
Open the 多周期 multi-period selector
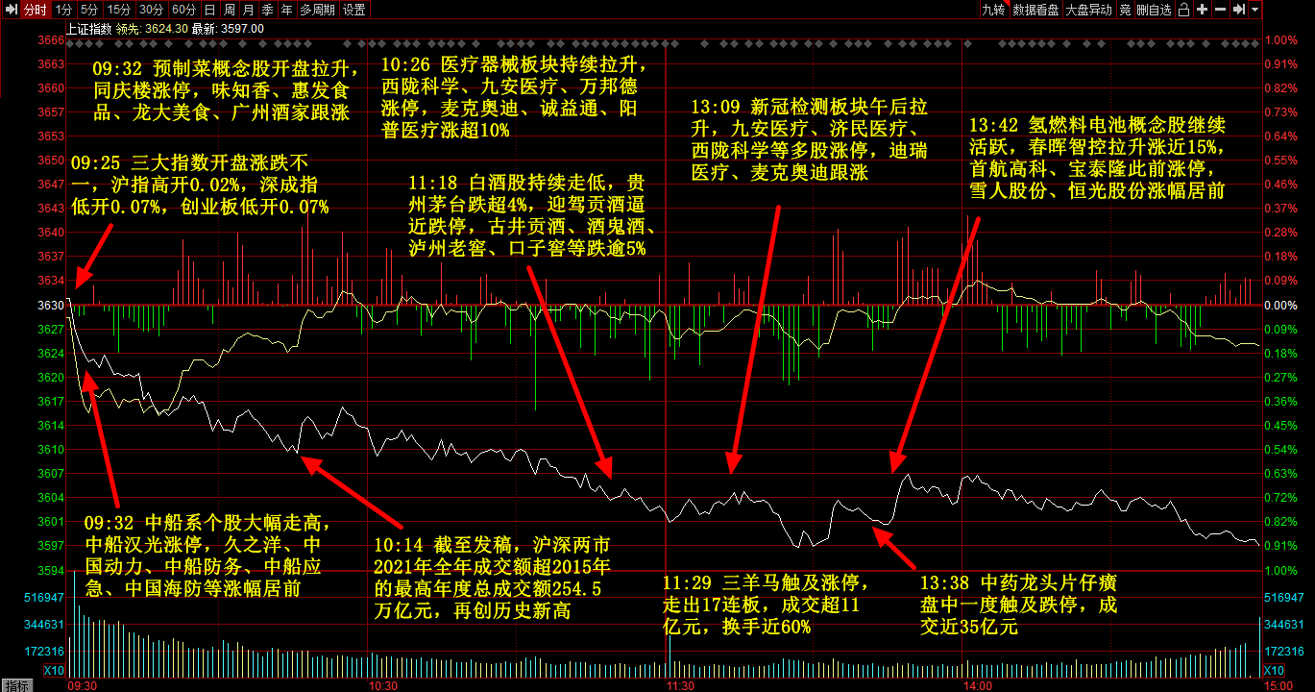317,10
